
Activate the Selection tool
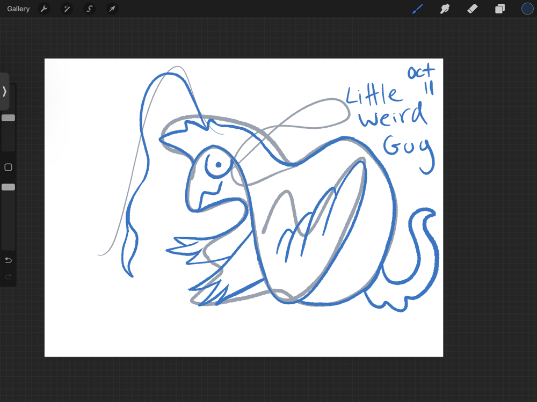[90, 9]
